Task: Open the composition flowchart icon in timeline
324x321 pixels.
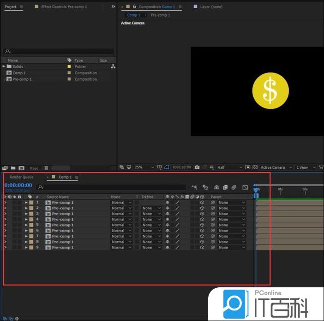Action: click(x=194, y=187)
